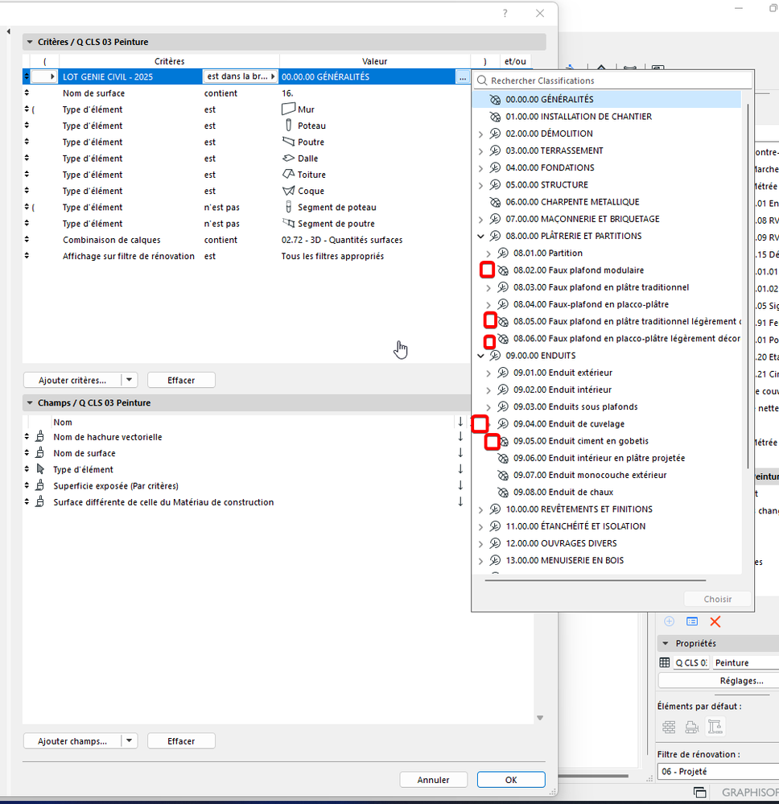Click the left-pointing collapse triangle at dialog edge
Screen dimensions: 779x804
coord(8,31)
